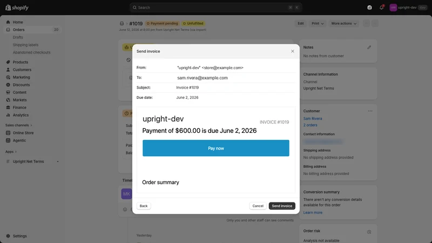Image resolution: width=432 pixels, height=243 pixels.
Task: Click the Shopify logo
Action: (x=17, y=8)
